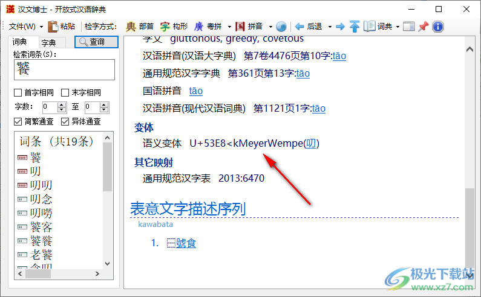The height and width of the screenshot is (297, 481).
Task: Click the globe web icon in toolbar
Action: click(281, 27)
